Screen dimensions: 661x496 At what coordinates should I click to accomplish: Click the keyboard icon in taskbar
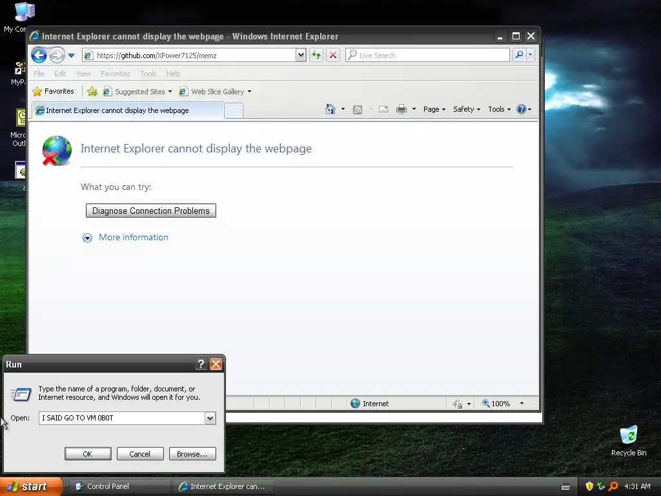pyautogui.click(x=565, y=487)
